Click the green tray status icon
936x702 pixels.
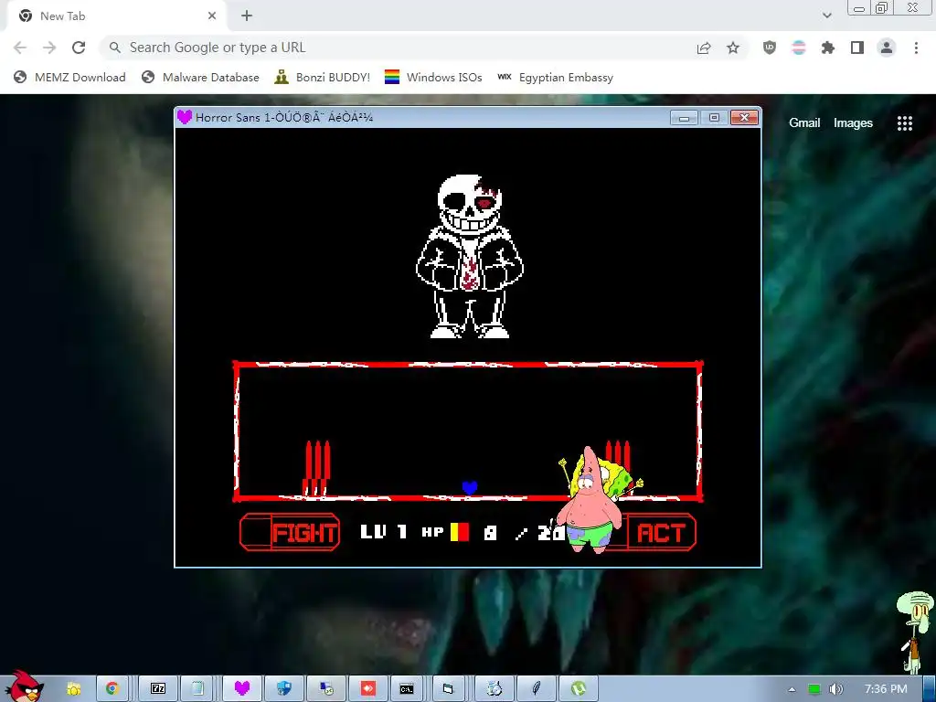click(814, 689)
